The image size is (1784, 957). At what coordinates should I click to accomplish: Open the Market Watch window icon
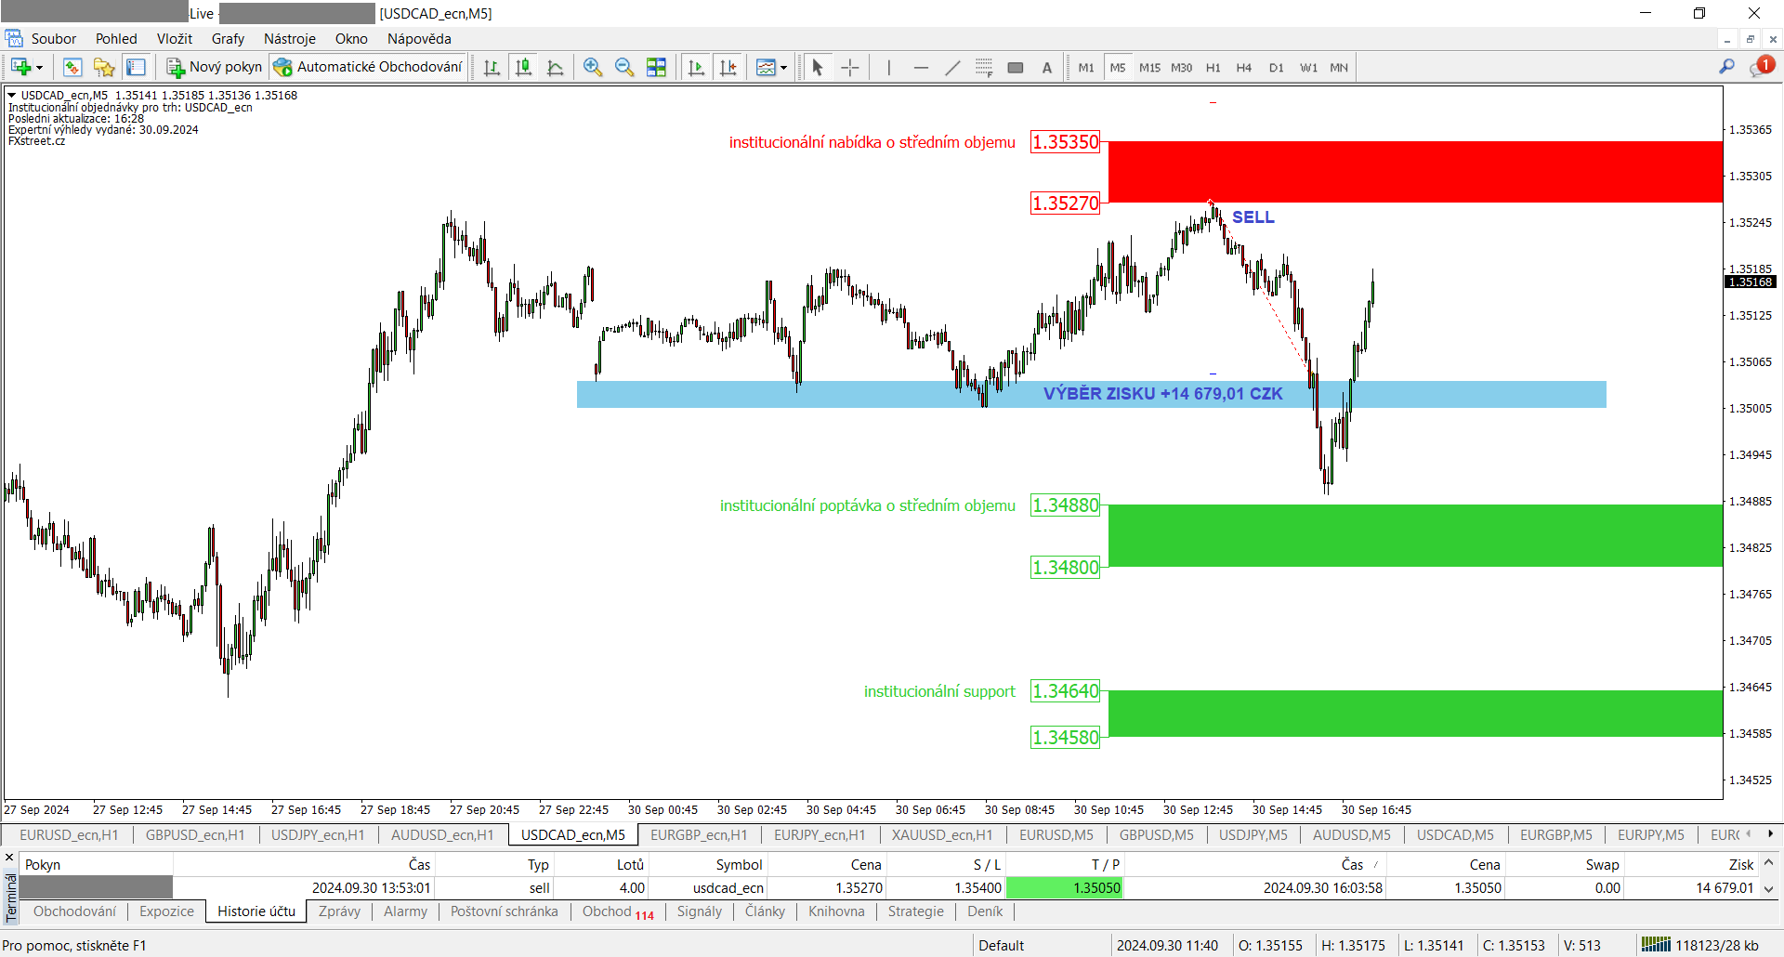[x=72, y=67]
